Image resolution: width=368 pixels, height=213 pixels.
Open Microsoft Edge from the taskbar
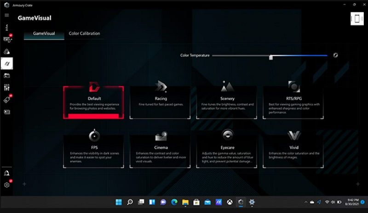tap(174, 202)
